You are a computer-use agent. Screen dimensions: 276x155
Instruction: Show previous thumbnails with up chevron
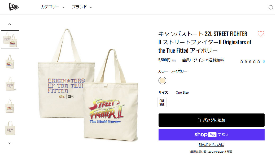point(10,24)
